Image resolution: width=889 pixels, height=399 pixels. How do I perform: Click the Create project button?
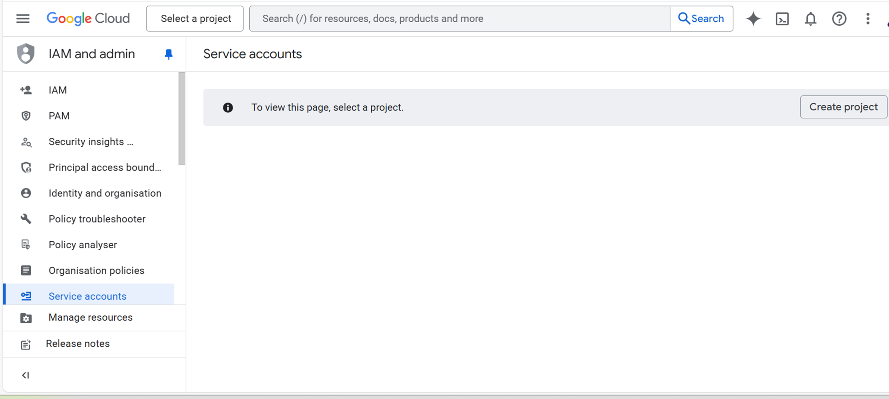(x=843, y=107)
